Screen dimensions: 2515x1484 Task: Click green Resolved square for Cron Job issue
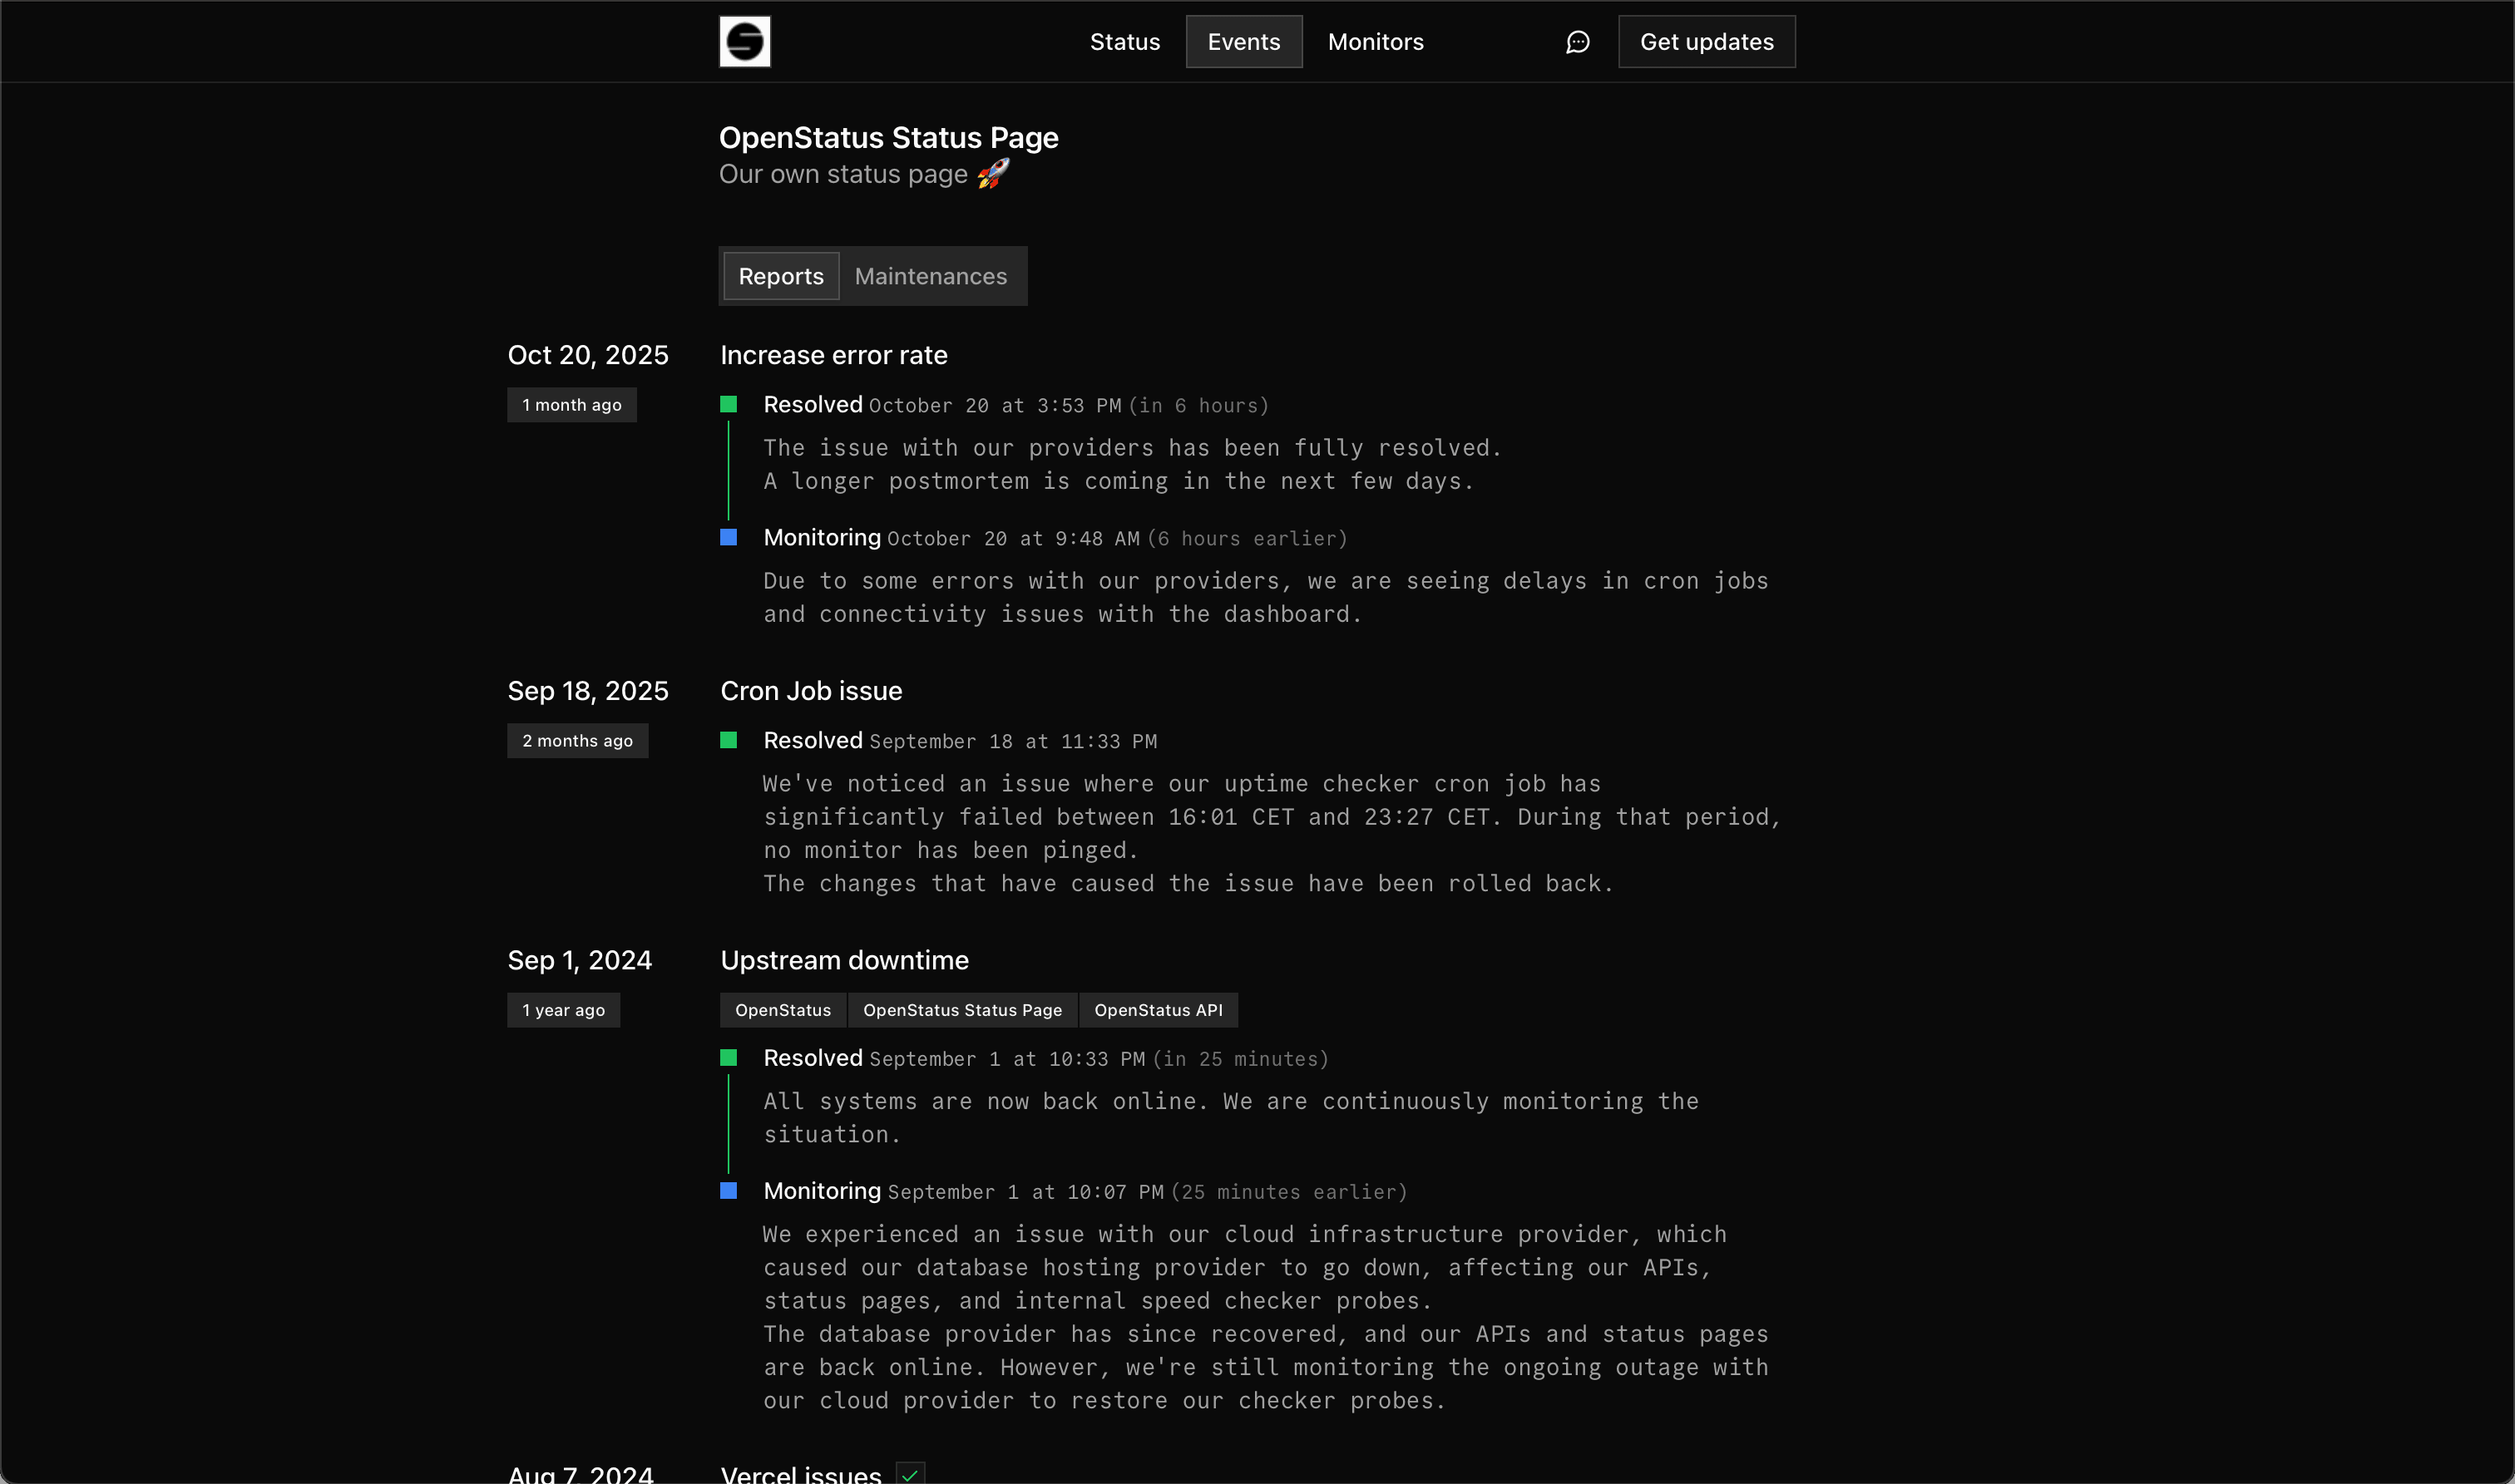[x=729, y=740]
